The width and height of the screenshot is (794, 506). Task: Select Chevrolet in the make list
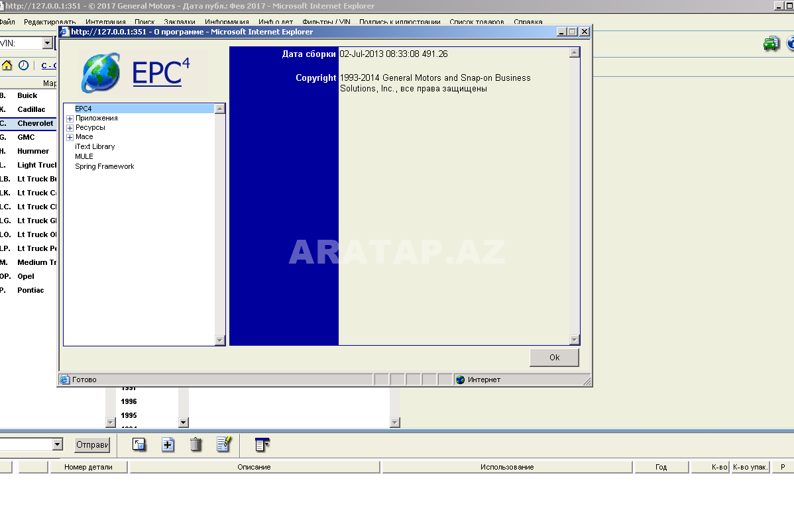point(35,123)
